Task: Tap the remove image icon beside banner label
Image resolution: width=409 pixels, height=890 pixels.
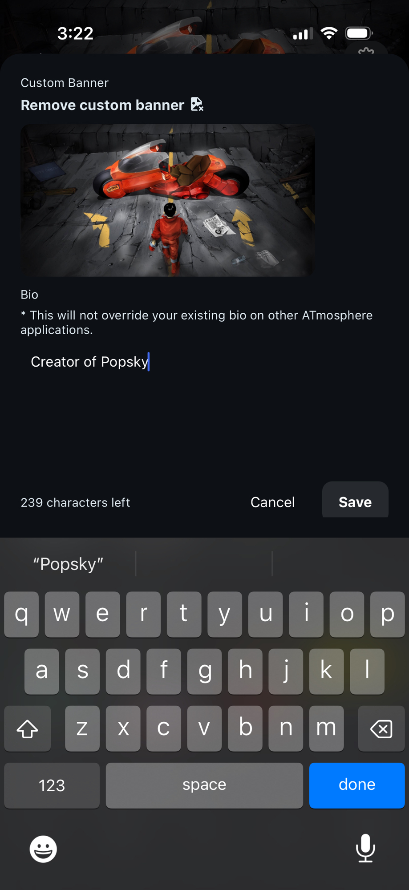Action: pos(197,105)
